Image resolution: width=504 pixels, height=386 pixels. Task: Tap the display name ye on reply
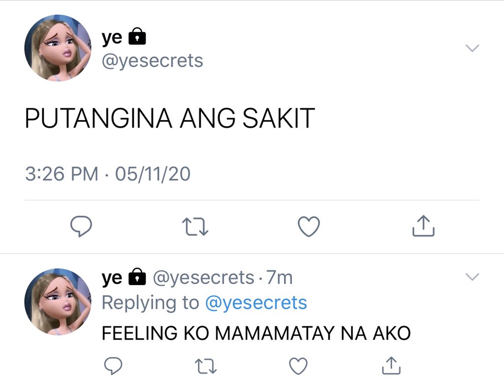[112, 278]
